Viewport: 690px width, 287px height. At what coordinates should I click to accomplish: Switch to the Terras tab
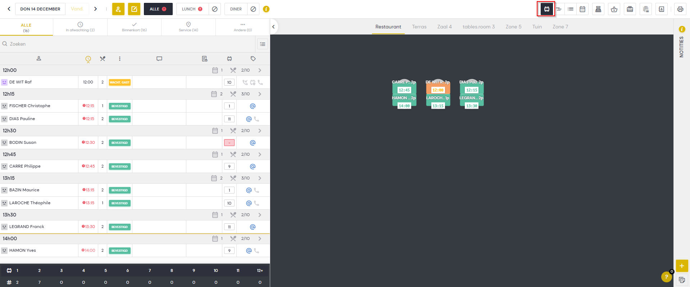pos(419,27)
